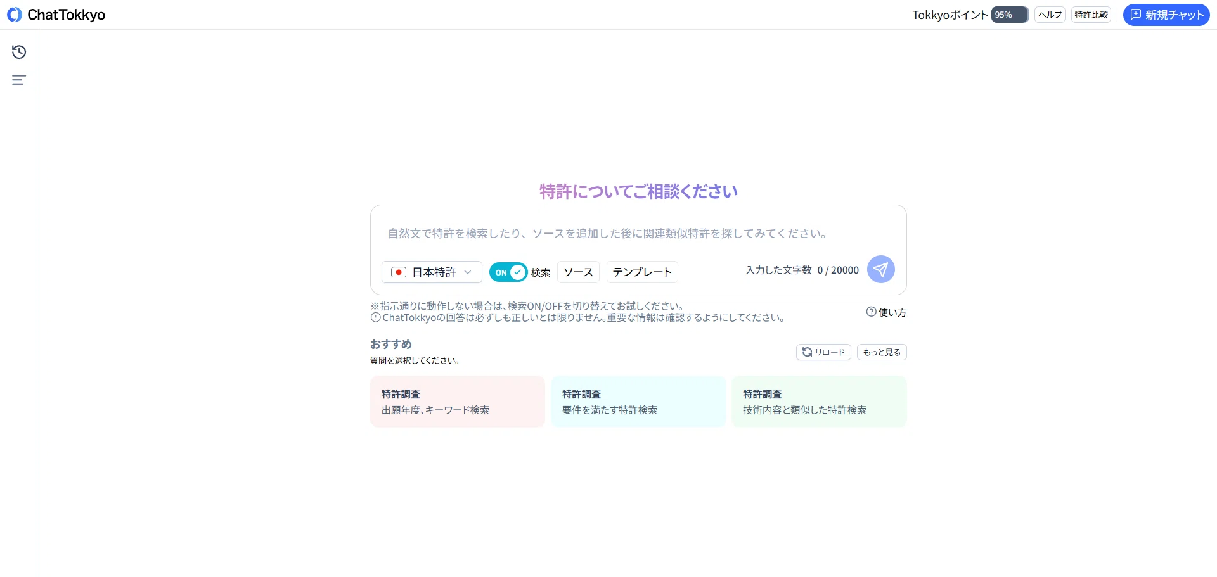The width and height of the screenshot is (1217, 577).
Task: Click the Tokkyoポイント label
Action: (x=950, y=15)
